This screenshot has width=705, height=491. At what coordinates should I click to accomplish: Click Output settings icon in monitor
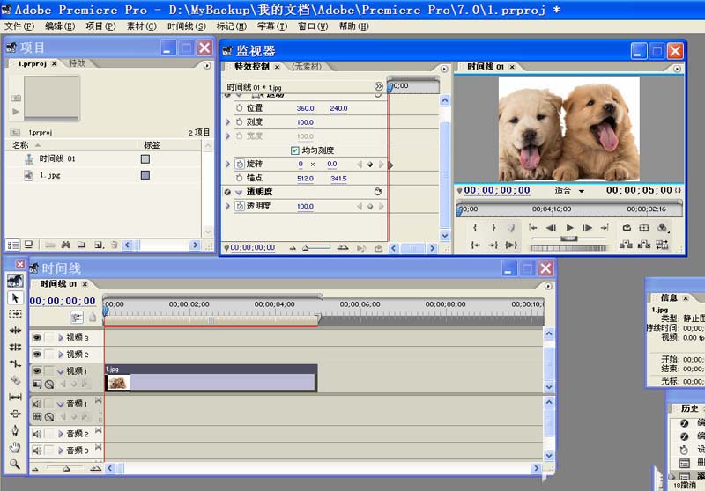tap(663, 228)
